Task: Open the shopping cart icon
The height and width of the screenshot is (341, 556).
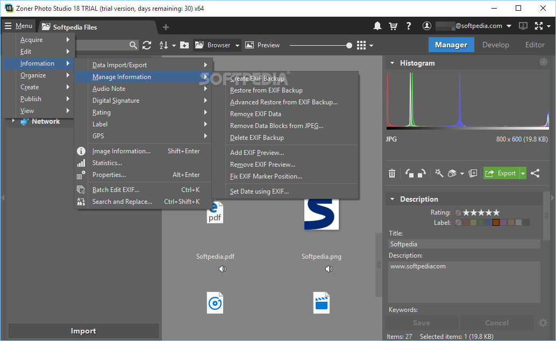Action: [x=393, y=26]
